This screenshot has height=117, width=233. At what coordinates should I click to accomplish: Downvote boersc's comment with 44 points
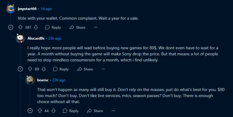coord(53,111)
